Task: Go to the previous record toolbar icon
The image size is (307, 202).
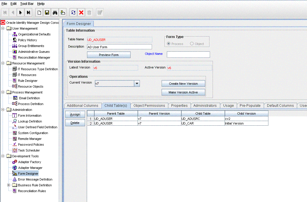Action: click(x=13, y=12)
